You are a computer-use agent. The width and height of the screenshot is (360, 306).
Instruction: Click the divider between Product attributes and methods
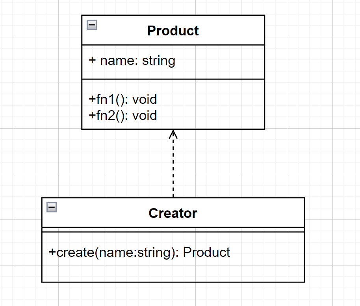click(x=173, y=79)
